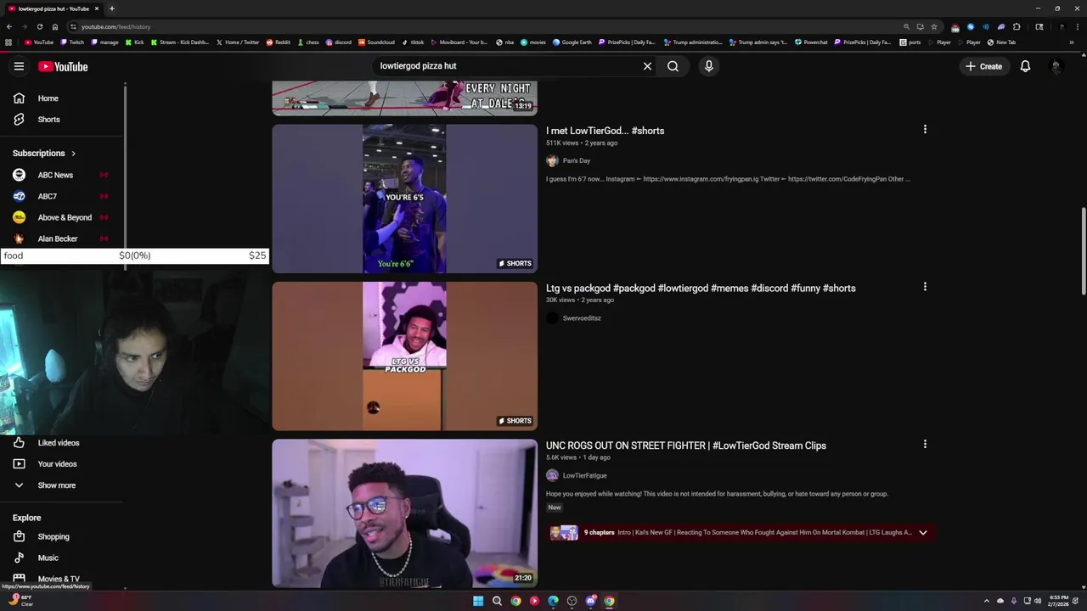Screen dimensions: 1087x611
Task: Open the 'UNC ROGS OUT' video thumbnail
Action: (404, 513)
